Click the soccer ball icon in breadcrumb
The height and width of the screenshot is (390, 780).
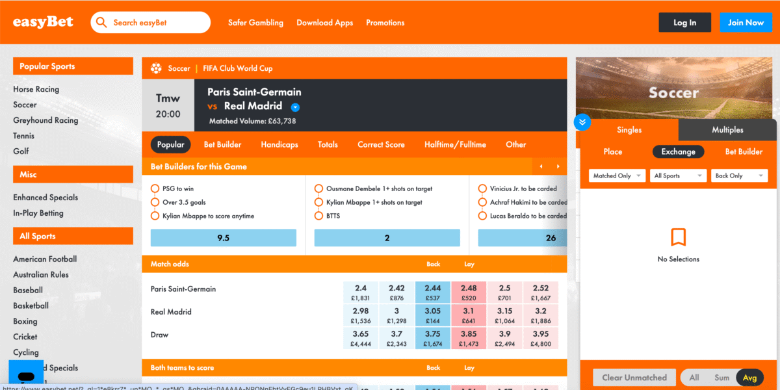click(x=156, y=68)
